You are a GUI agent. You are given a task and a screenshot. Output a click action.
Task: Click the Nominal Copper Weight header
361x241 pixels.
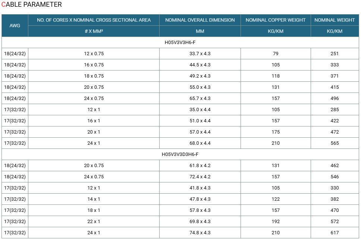pos(276,20)
